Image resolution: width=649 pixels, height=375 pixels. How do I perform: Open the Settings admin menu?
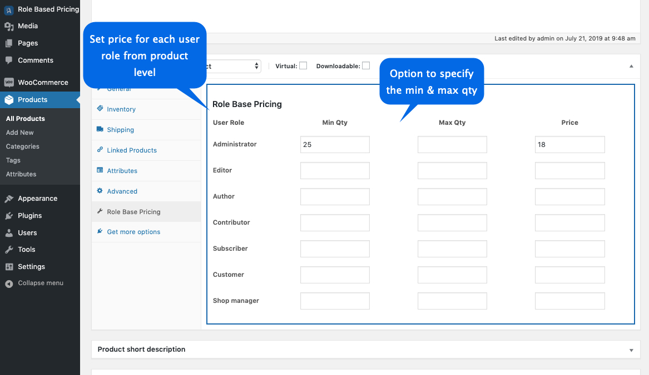(31, 267)
